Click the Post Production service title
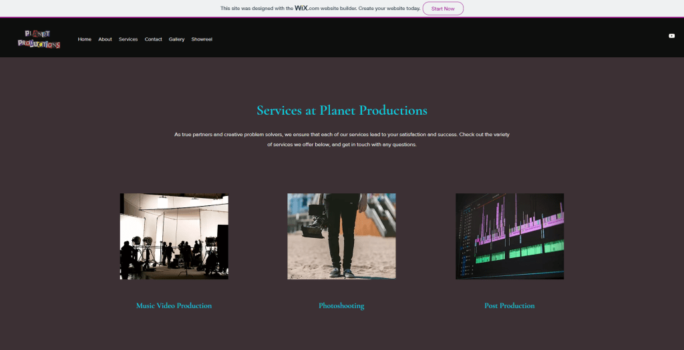Screen dimensions: 684x350 (509, 306)
